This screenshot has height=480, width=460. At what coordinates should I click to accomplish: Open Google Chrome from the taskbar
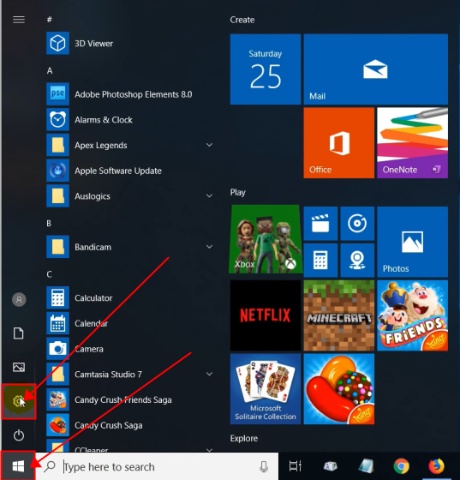click(x=401, y=466)
